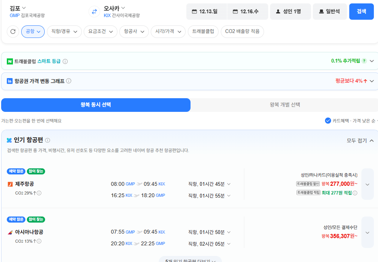The height and width of the screenshot is (262, 378).
Task: Click the 트래블클럽 할인 tag on 제주항공 fare
Action: coord(308,184)
